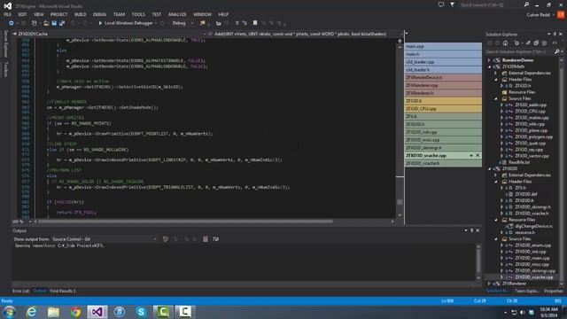The width and height of the screenshot is (567, 319).
Task: Toggle a bookmark using the bookmark icon
Action: point(255,23)
